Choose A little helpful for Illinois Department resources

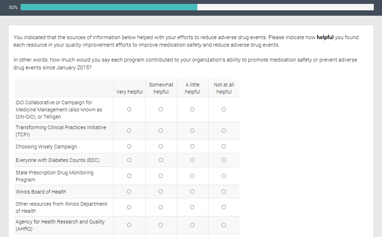(x=192, y=207)
